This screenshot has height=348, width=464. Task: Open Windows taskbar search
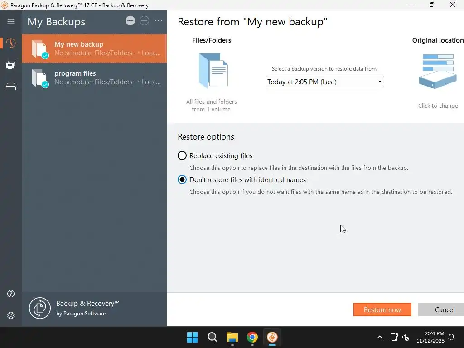[212, 337]
